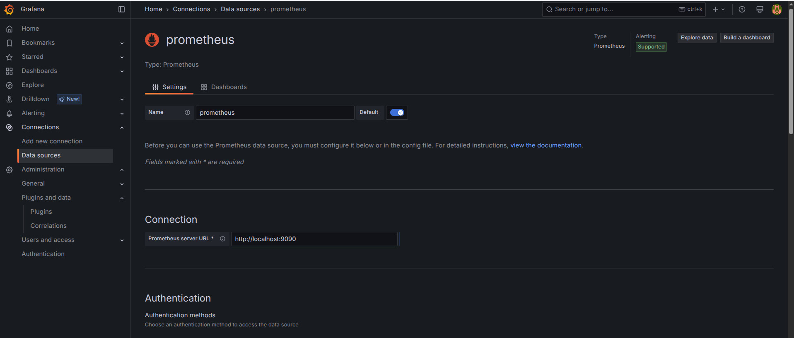794x338 pixels.
Task: Click the plus new item icon
Action: 715,9
